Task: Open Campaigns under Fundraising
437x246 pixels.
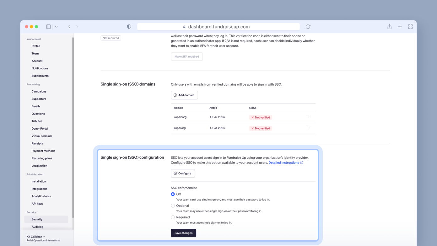Action: pos(39,91)
